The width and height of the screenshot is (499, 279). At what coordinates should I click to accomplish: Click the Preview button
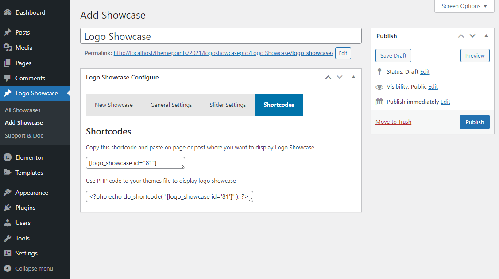(475, 55)
